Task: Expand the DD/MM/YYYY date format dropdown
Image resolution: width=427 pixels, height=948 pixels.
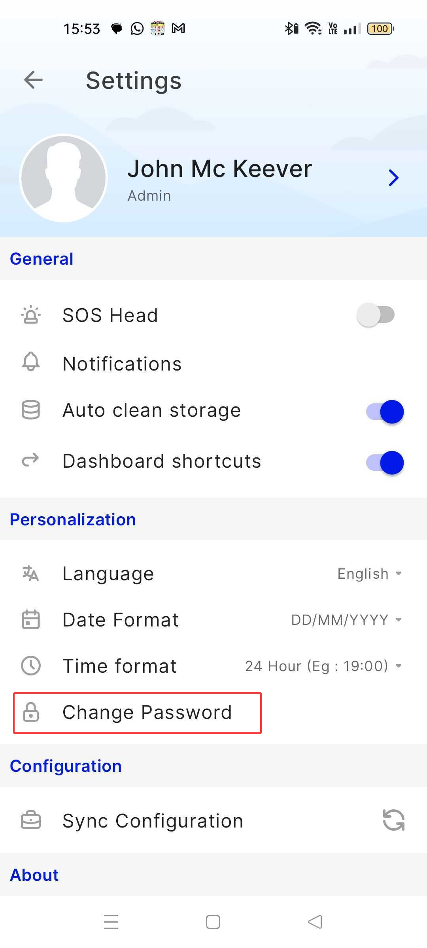Action: 346,620
